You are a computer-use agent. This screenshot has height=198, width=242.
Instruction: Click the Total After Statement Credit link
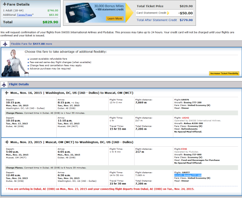click(157, 20)
